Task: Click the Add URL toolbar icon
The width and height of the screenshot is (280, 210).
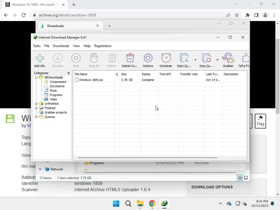Action: (40, 60)
